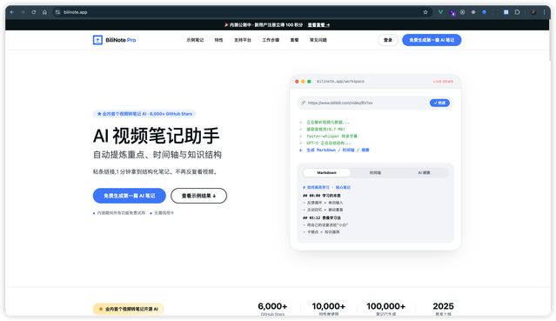Click the bilinote.app/workspace mock address text

point(340,82)
